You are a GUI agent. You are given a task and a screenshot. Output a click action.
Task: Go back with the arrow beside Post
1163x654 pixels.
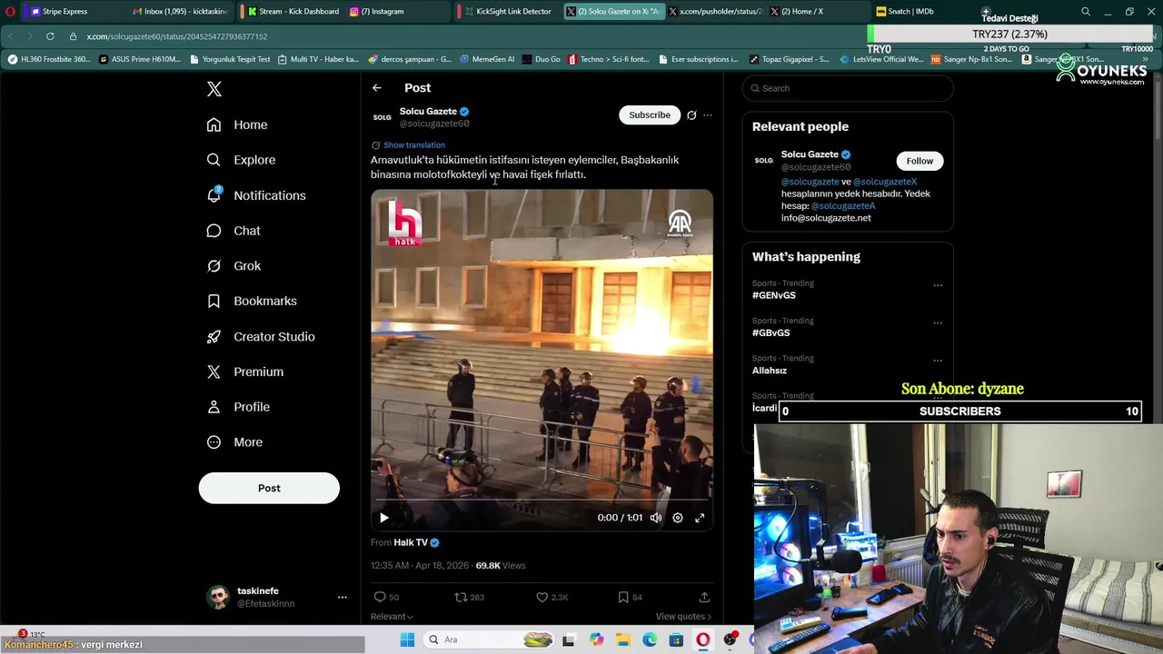(377, 88)
